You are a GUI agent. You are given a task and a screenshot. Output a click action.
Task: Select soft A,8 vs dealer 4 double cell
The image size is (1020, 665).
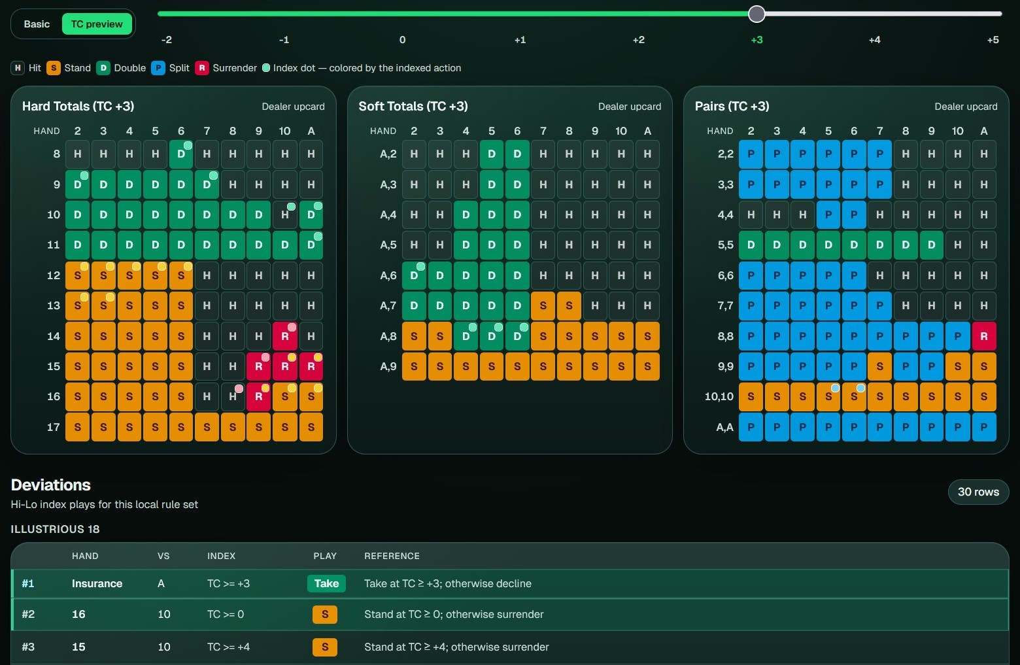pos(466,336)
